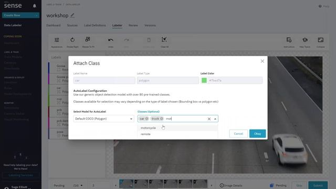Image resolution: width=336 pixels, height=189 pixels.
Task: Click the page number field showing 3
Action: click(100, 185)
